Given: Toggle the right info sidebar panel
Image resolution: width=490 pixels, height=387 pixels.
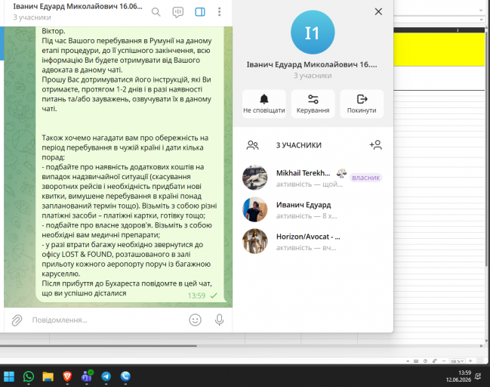Looking at the screenshot, I should pyautogui.click(x=199, y=12).
